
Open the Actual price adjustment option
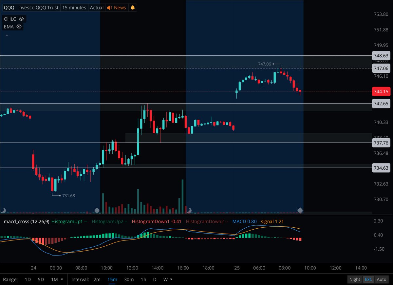[x=97, y=8]
